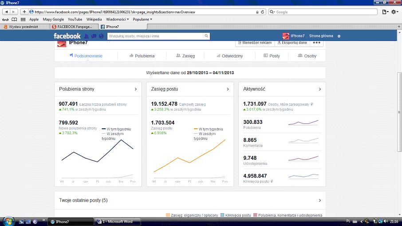402x226 pixels.
Task: Open Facebook account settings gear
Action: click(x=339, y=36)
